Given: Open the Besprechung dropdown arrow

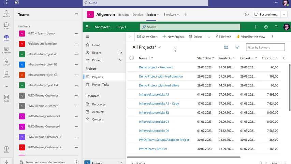Looking at the screenshot, I should pyautogui.click(x=284, y=15).
